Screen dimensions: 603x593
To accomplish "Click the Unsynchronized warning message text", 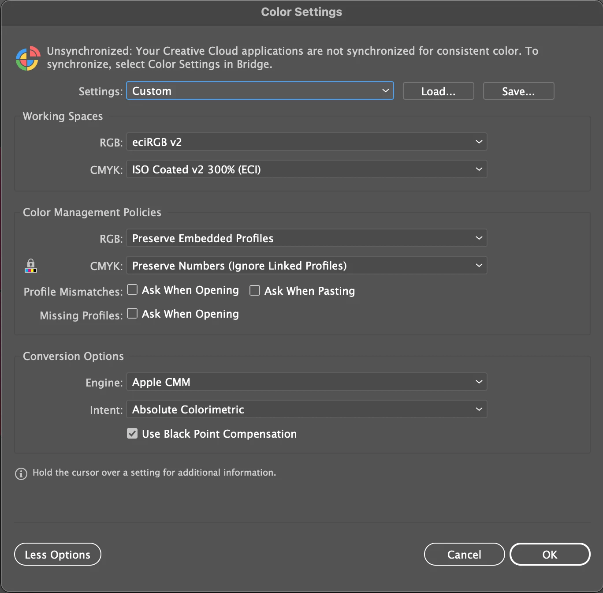I will point(293,57).
